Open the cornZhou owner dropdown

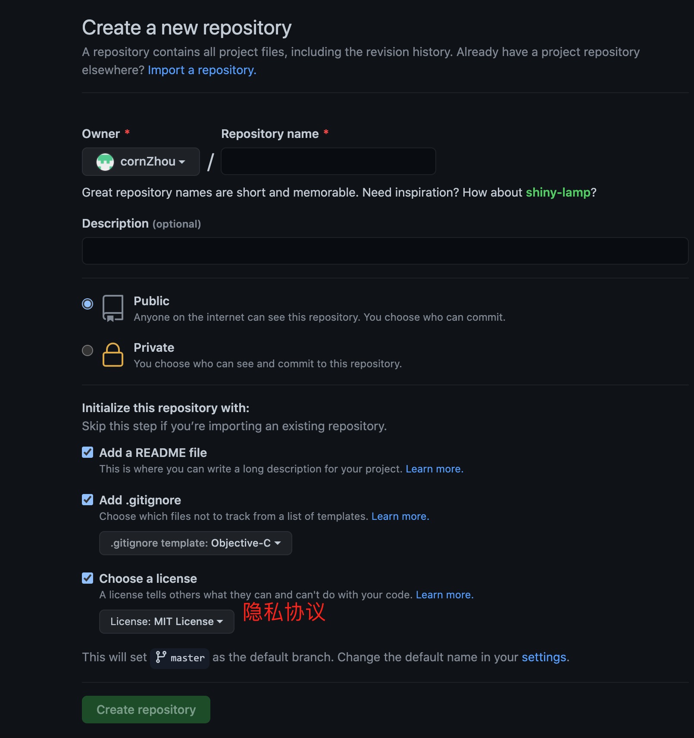(141, 162)
